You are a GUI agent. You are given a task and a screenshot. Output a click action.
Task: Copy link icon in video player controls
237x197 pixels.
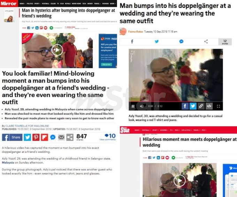click(x=201, y=106)
